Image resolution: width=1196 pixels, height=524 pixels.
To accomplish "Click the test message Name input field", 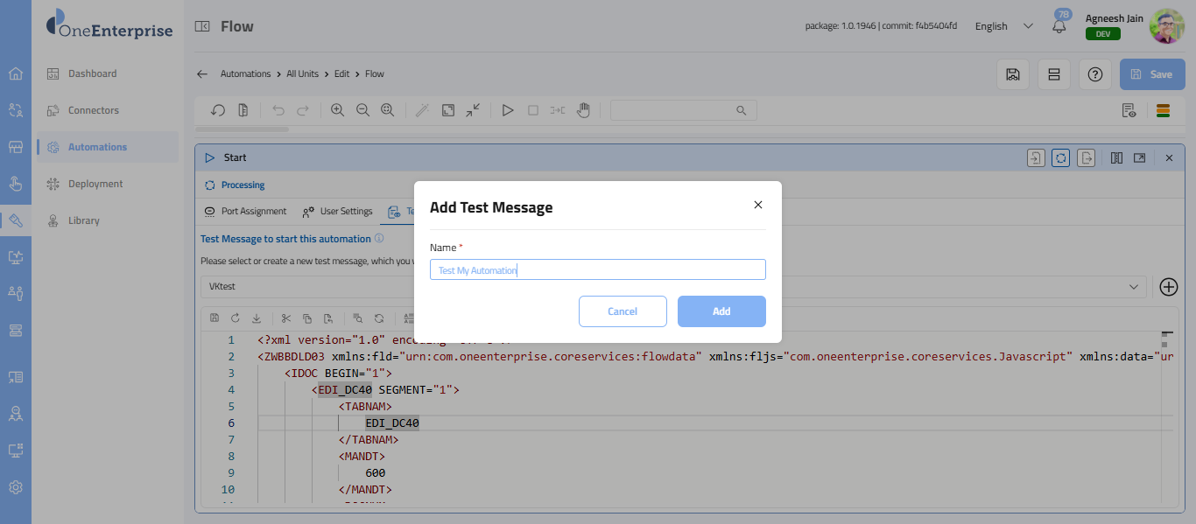I will [598, 269].
